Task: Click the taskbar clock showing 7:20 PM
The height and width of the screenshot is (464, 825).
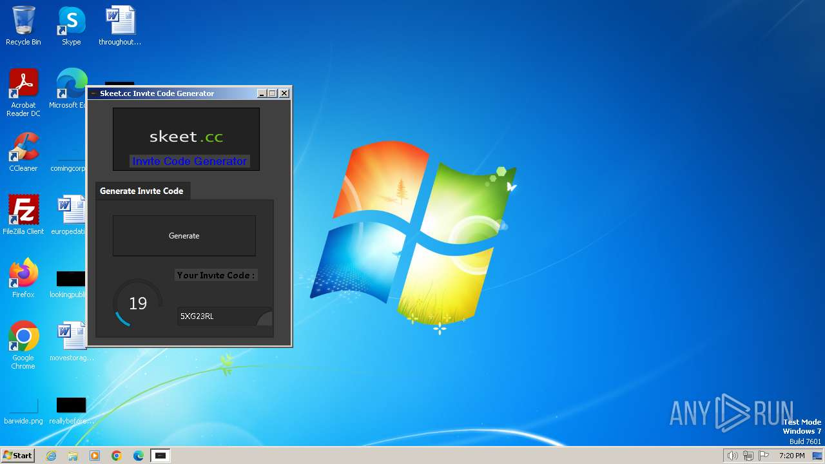Action: [791, 456]
